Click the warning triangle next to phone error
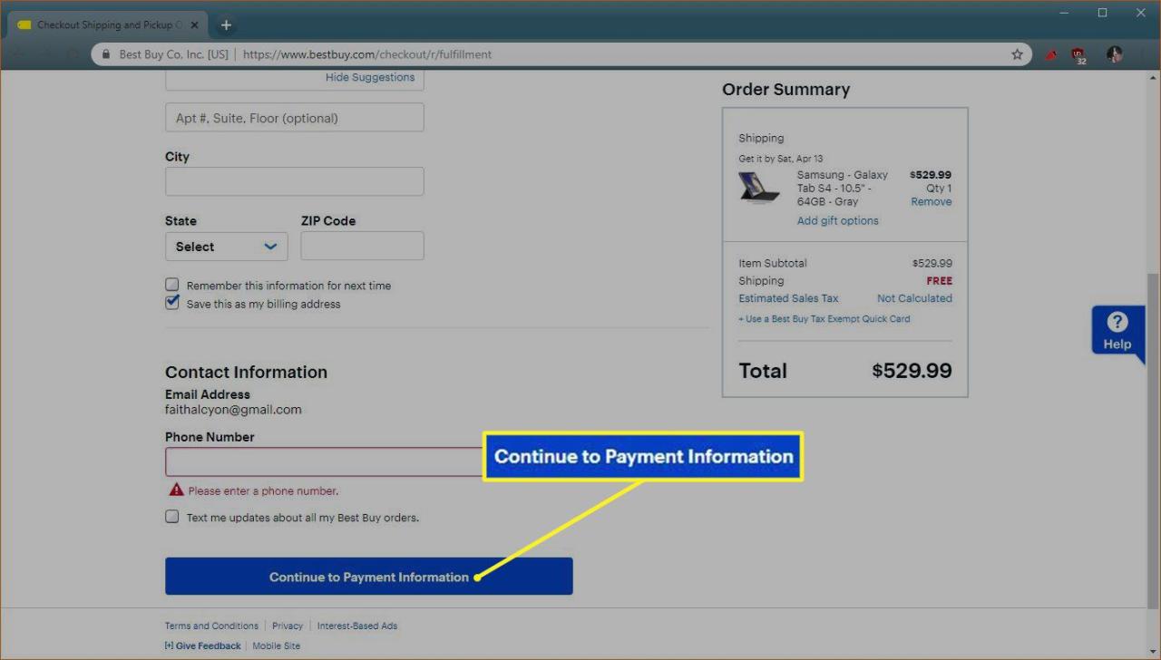Screen dimensions: 1161x660 click(x=175, y=490)
